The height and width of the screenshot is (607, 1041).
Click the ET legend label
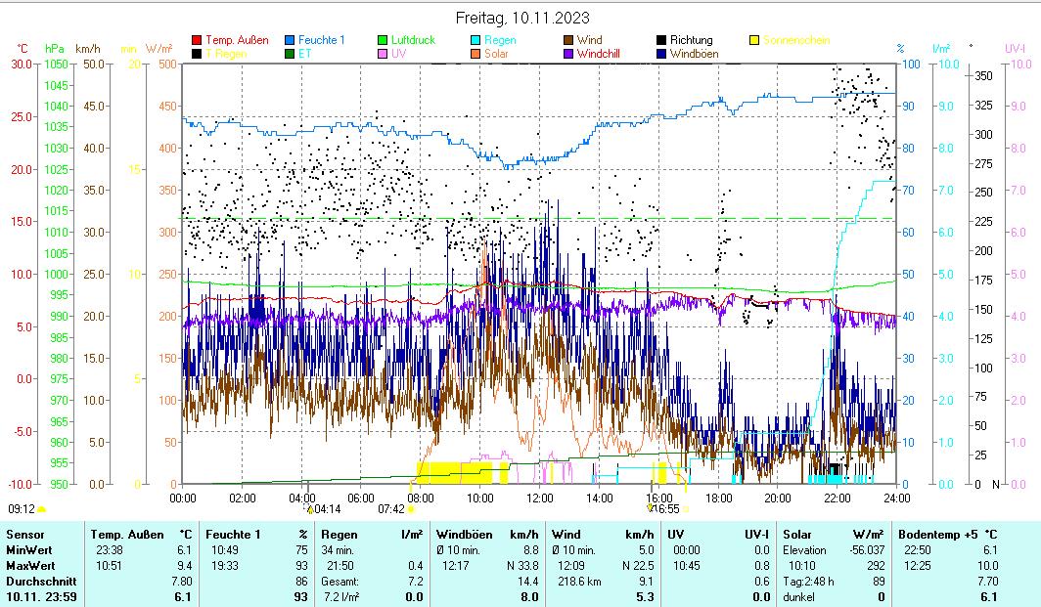tap(304, 54)
